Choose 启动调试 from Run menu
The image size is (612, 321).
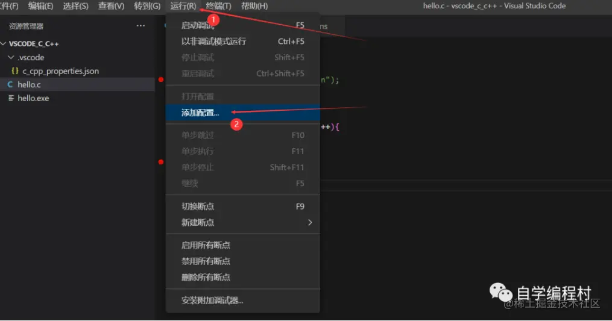(243, 25)
